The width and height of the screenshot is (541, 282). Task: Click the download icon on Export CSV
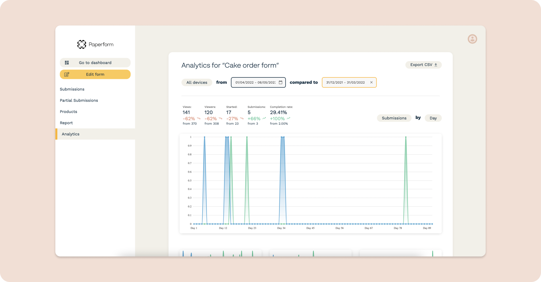tap(436, 65)
